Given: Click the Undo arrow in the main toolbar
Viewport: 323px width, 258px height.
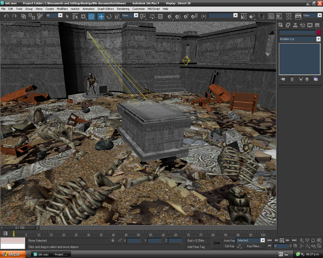Looking at the screenshot, I should tap(6, 16).
